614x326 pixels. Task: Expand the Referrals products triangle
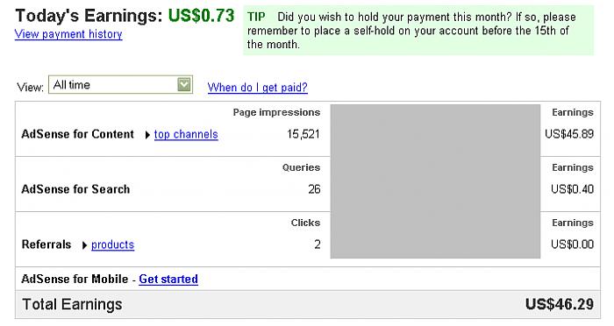coord(84,245)
